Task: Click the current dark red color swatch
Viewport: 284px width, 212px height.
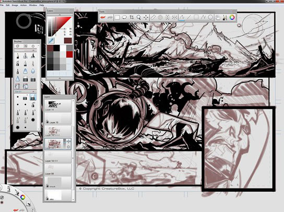Action: 68,41
